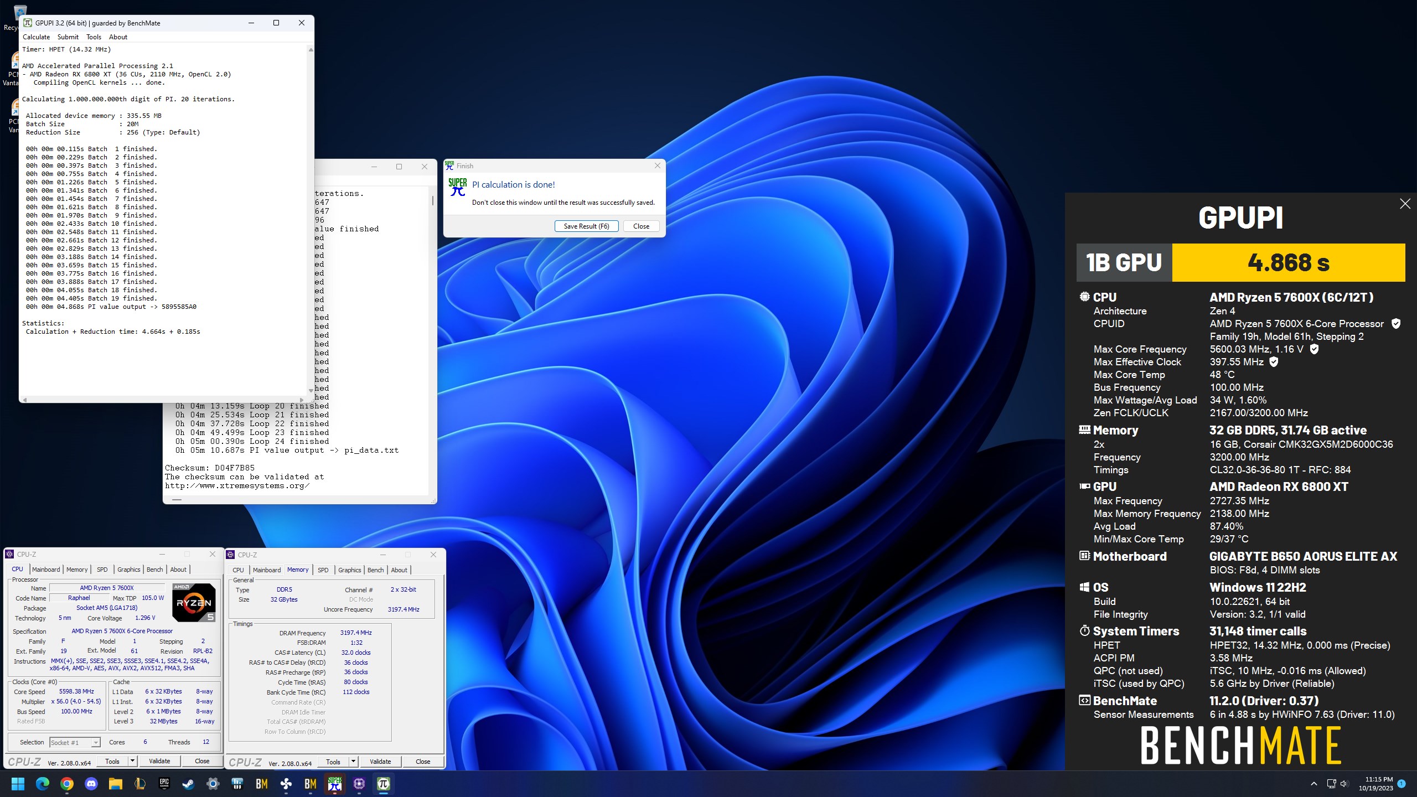Click AMD Ryzen 5 7600X name field in CPU-Z

107,588
